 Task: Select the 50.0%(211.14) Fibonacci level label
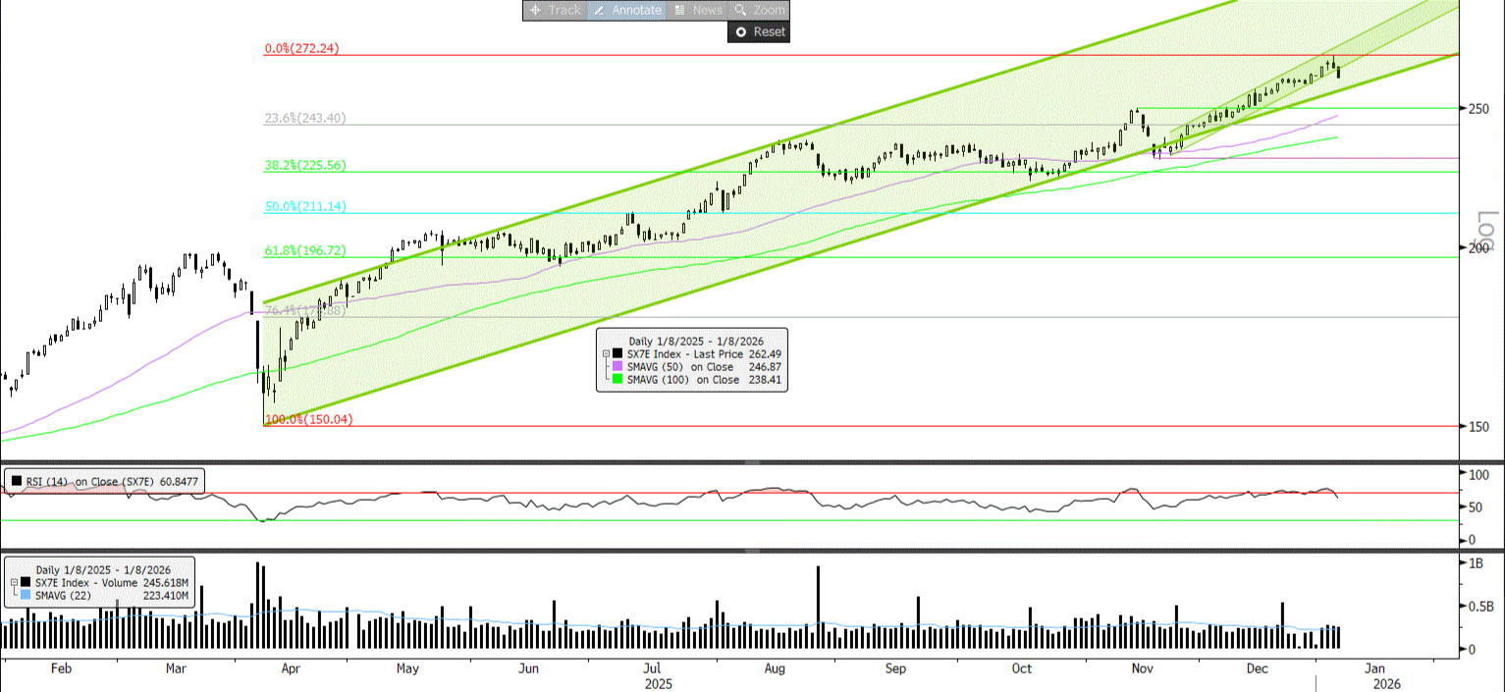coord(304,207)
